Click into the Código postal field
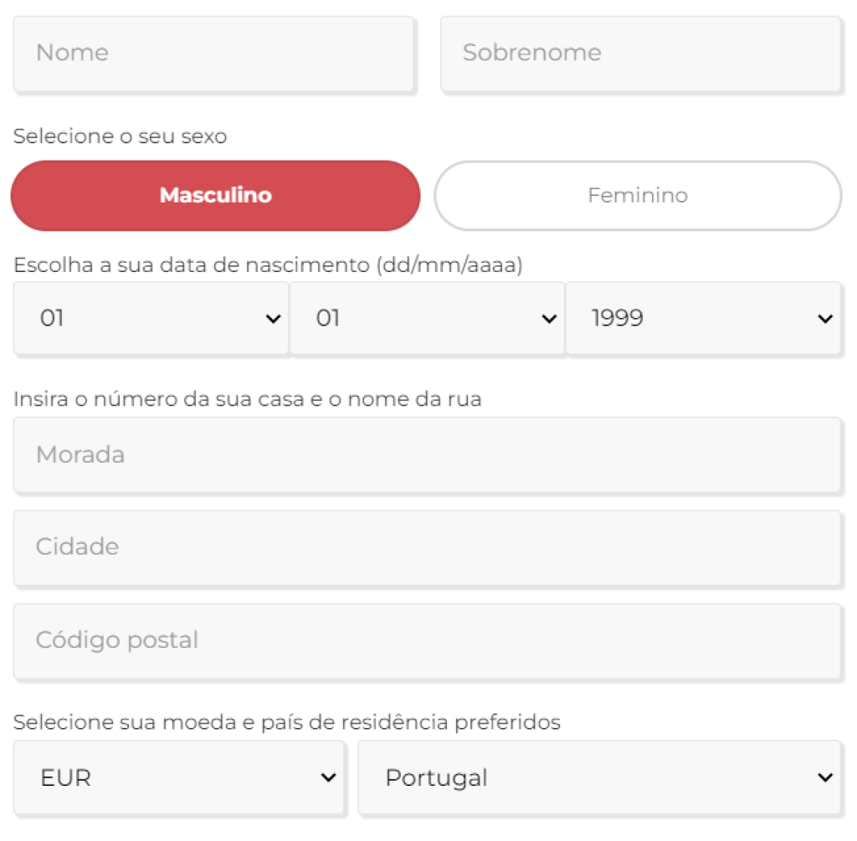 (x=427, y=640)
